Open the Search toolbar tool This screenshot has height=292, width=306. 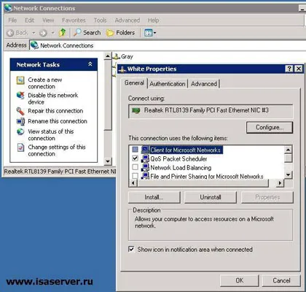[87, 33]
